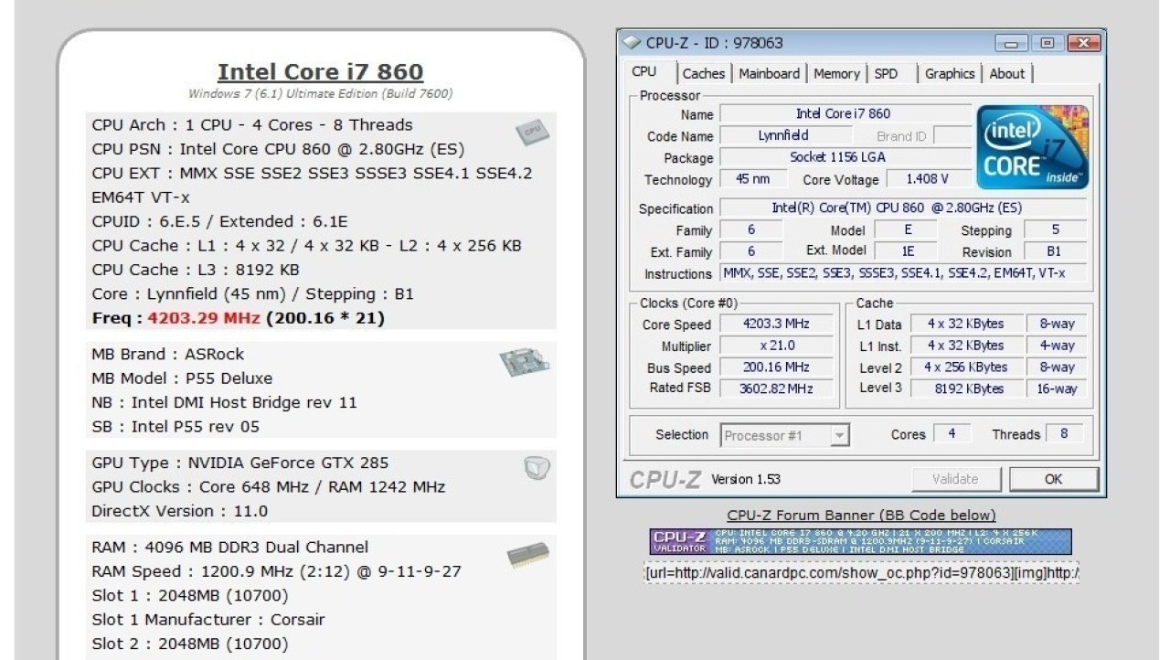Click the Core Speed value 4203.3 MHz
Image resolution: width=1170 pixels, height=660 pixels.
coord(777,325)
